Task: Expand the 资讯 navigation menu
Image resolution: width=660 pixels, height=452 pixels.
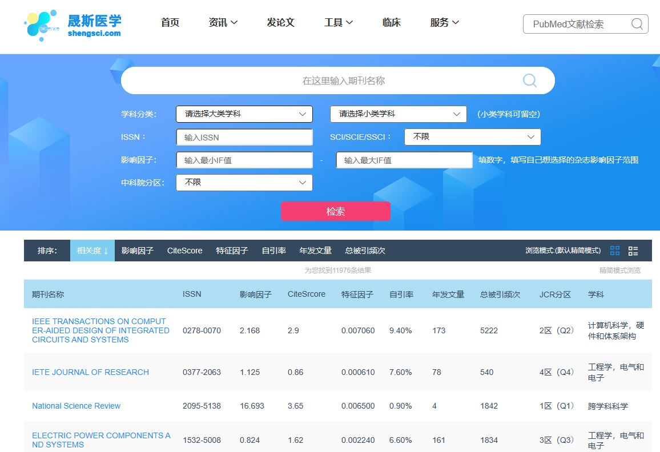Action: [223, 22]
